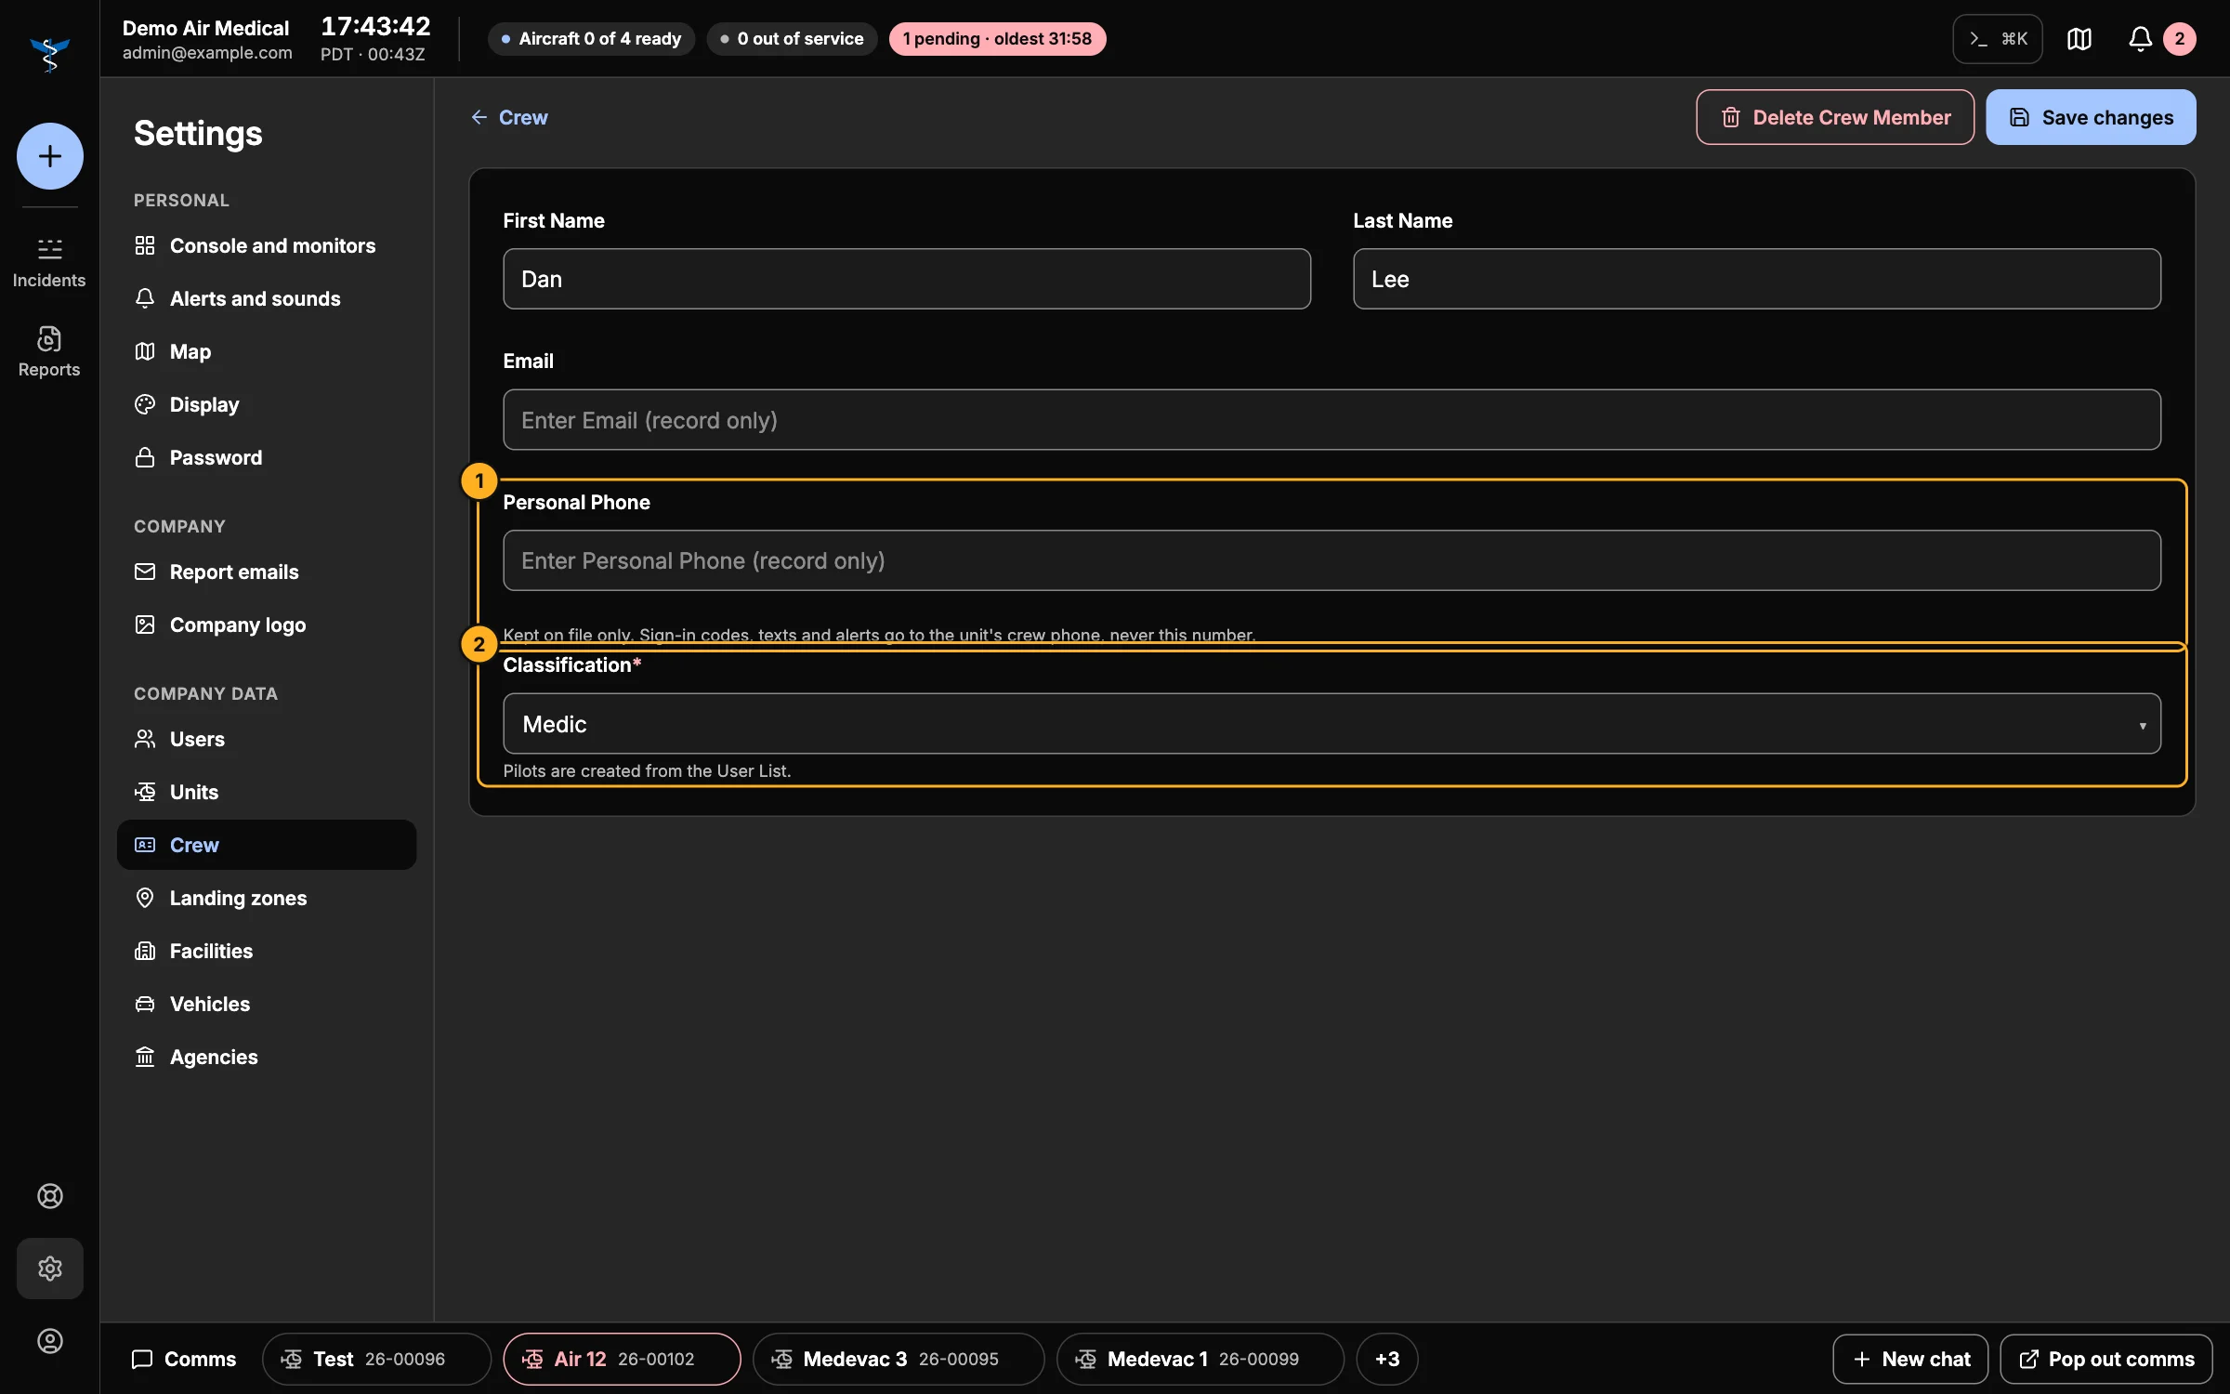Open Facilities settings
2230x1394 pixels.
(x=267, y=951)
